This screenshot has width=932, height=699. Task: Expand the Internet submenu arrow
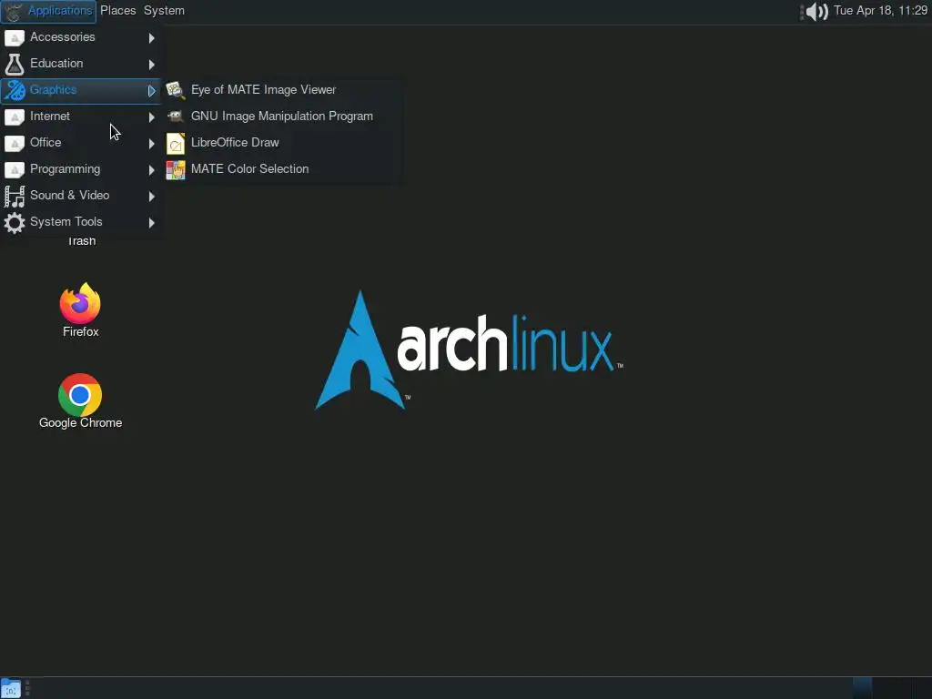click(152, 117)
